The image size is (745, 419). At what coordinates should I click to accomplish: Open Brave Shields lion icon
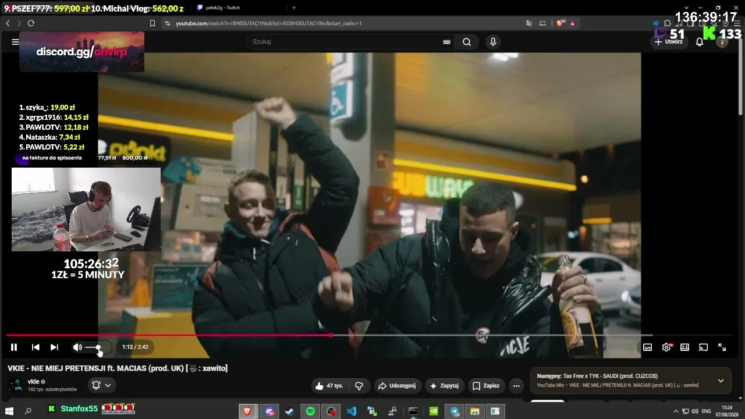(559, 23)
